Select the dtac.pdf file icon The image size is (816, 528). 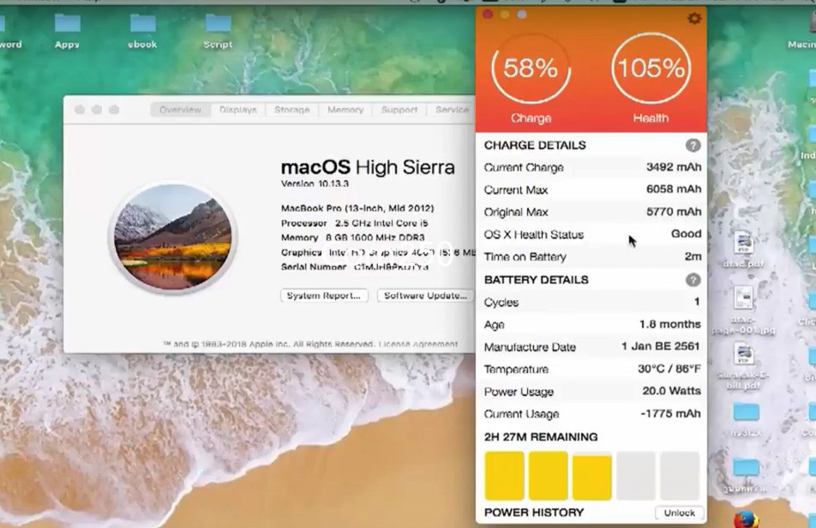(x=743, y=243)
